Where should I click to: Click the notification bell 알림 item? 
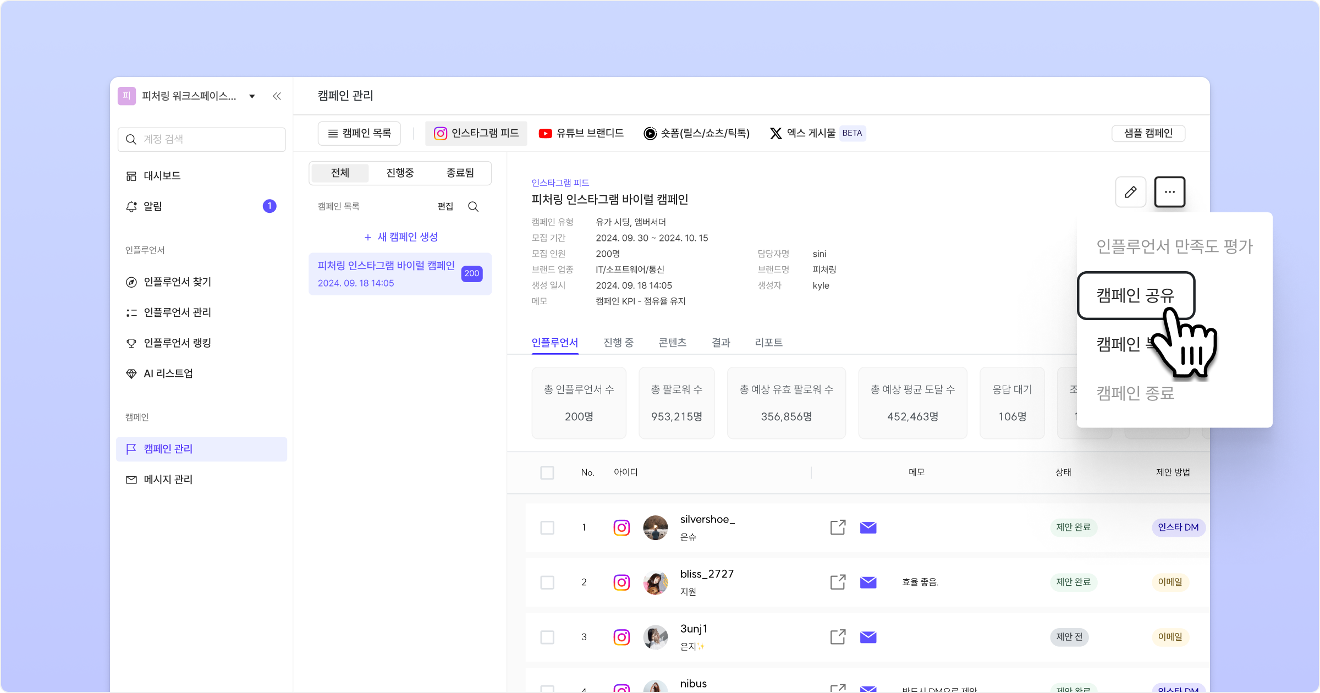[153, 206]
